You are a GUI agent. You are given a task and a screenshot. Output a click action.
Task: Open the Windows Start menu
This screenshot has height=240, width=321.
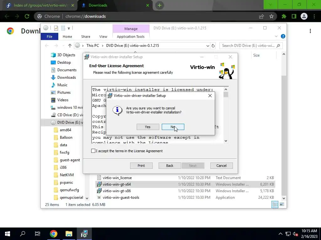point(8,234)
